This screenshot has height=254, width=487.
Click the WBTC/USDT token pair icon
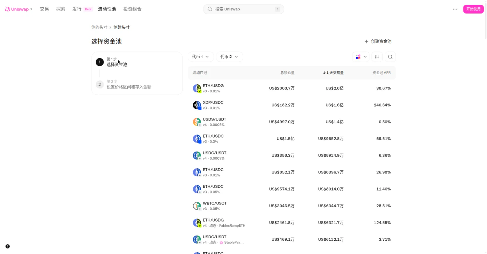click(197, 206)
